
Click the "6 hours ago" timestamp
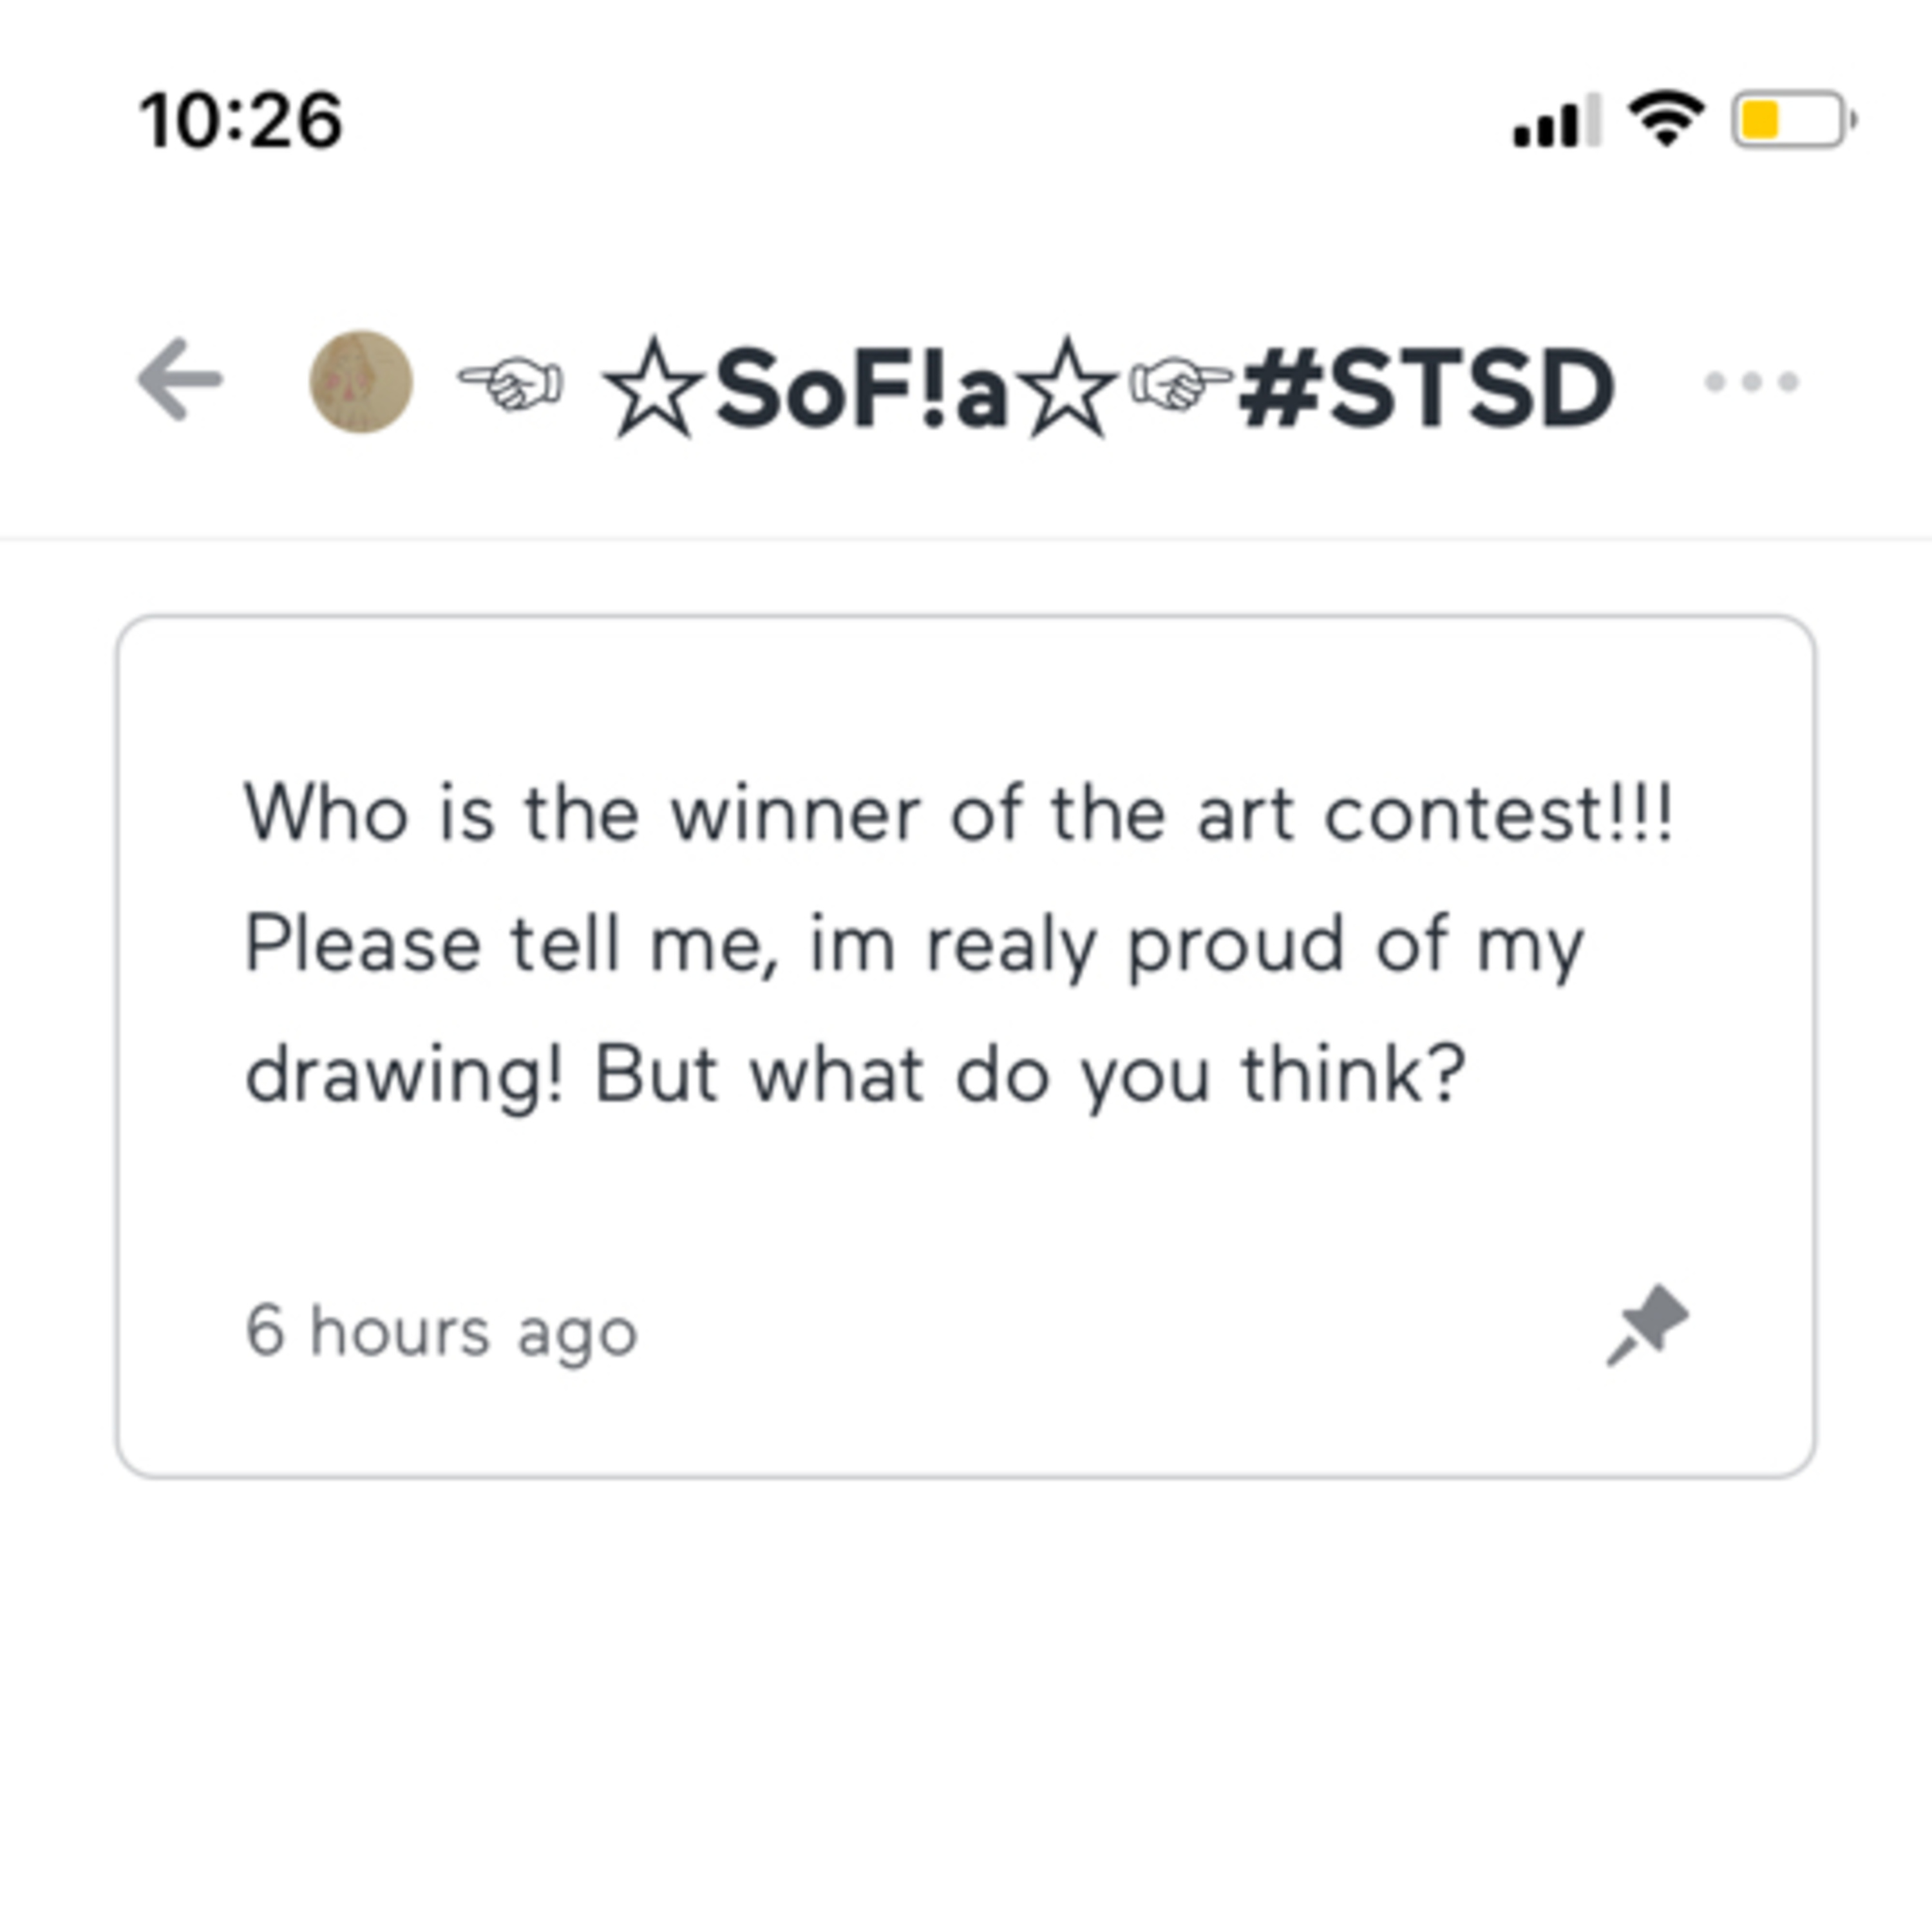click(441, 1333)
